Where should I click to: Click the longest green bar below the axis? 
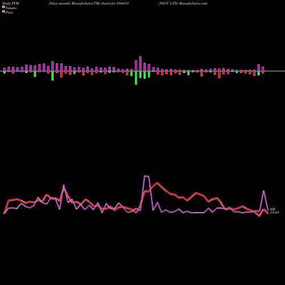pos(136,78)
